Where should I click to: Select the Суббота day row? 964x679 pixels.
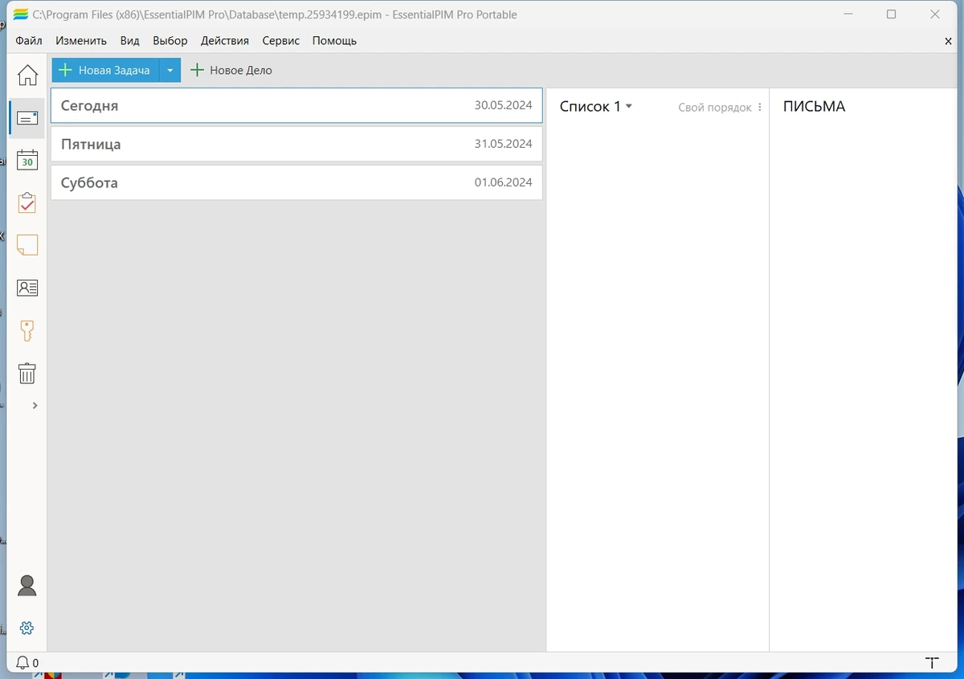(296, 182)
